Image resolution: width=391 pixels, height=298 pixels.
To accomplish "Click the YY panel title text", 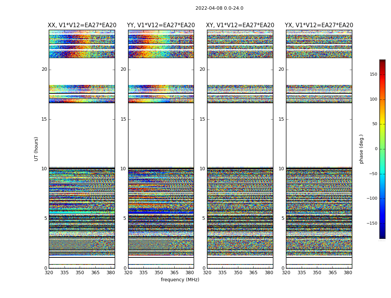I will click(x=161, y=25).
